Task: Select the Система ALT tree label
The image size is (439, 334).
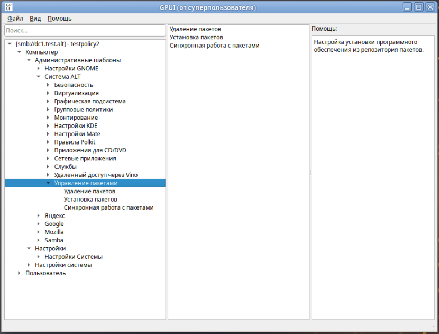Action: [x=62, y=77]
